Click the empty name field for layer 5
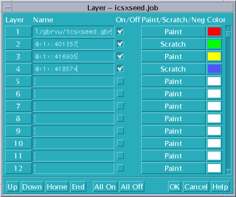The width and height of the screenshot is (236, 197). [x=73, y=81]
